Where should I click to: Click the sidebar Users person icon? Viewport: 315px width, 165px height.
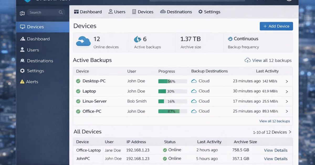(x=22, y=50)
